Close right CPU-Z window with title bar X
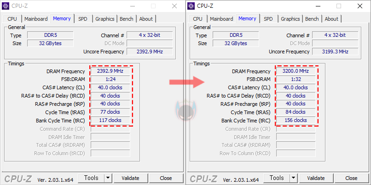 click(x=360, y=6)
